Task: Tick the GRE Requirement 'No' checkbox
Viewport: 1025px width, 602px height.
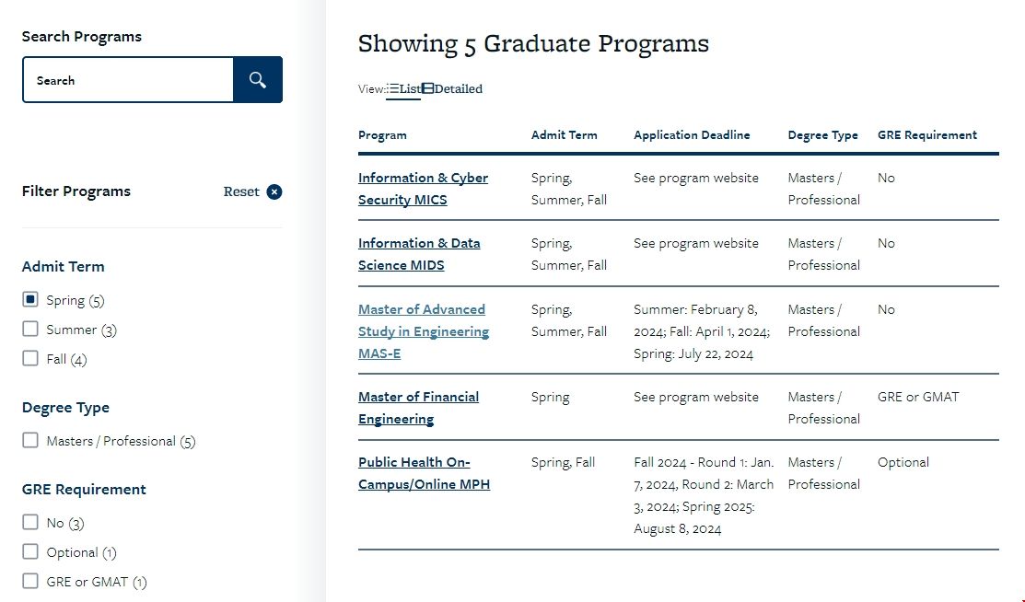Action: click(30, 523)
